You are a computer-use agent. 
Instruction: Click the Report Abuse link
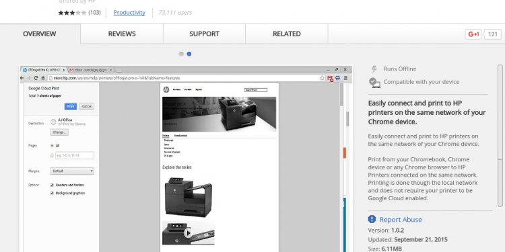pos(401,220)
